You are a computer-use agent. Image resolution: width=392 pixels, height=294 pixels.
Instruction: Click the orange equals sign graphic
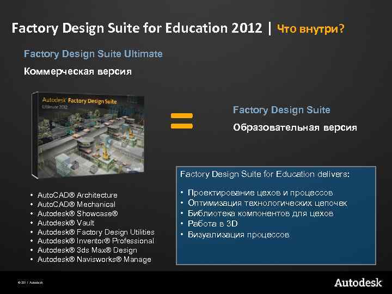tap(182, 121)
